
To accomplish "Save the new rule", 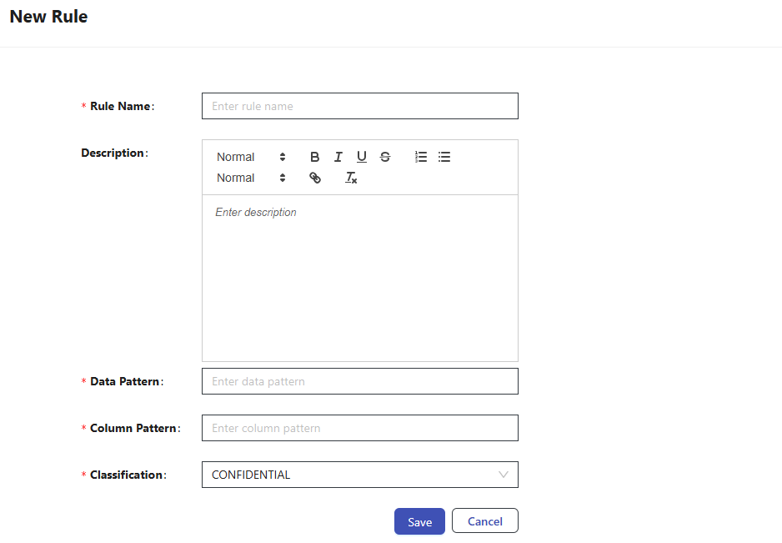I will [419, 521].
